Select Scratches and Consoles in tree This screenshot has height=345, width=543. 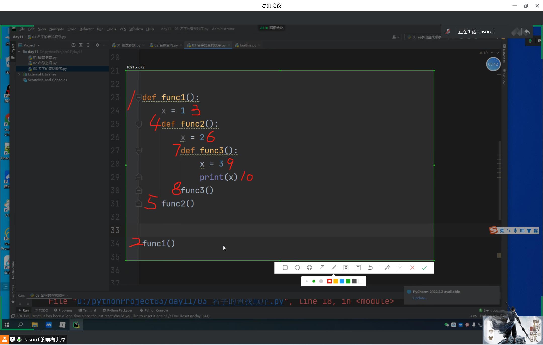(x=47, y=80)
